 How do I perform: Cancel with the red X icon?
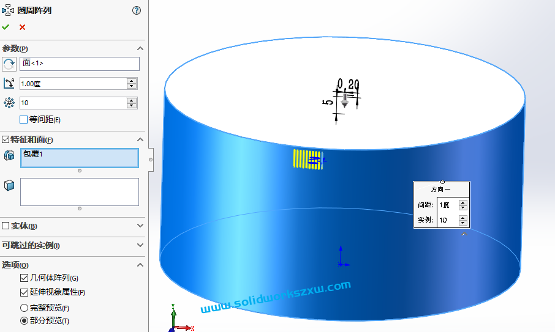(22, 27)
